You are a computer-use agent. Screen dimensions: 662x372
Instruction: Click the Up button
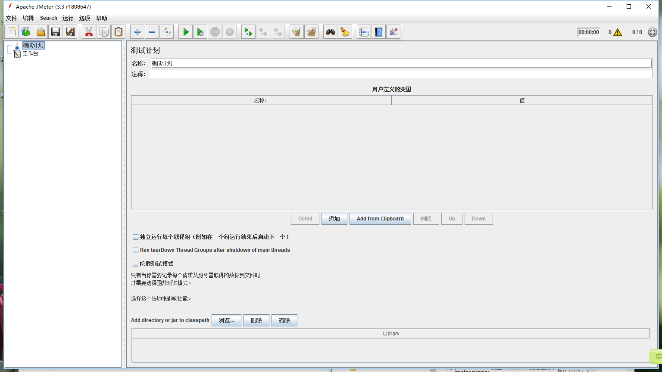(452, 219)
